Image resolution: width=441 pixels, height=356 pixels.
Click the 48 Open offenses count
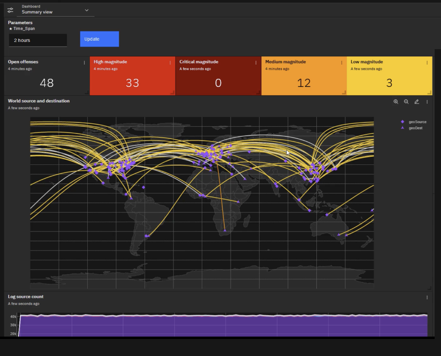pos(47,83)
